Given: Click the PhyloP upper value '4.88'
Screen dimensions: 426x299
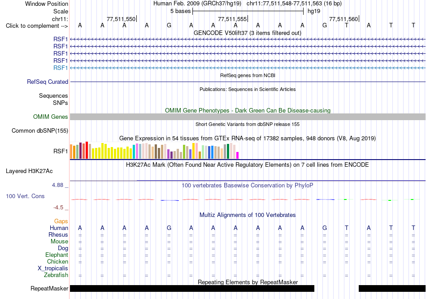Looking at the screenshot, I should pyautogui.click(x=57, y=185).
